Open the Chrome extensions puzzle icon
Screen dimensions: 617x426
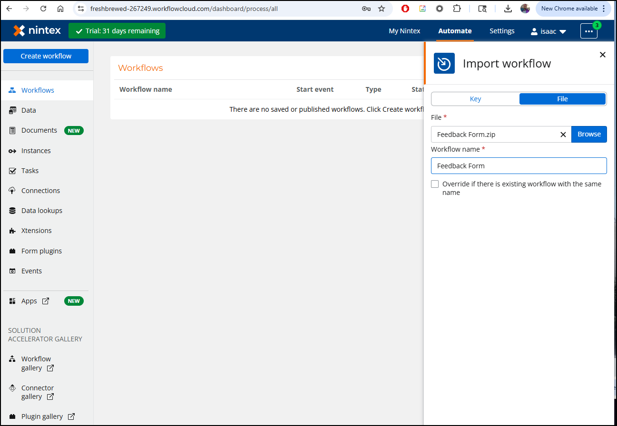(x=457, y=9)
